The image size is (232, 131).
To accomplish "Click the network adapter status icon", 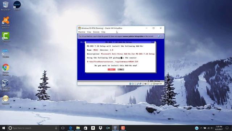I will (x=138, y=84).
